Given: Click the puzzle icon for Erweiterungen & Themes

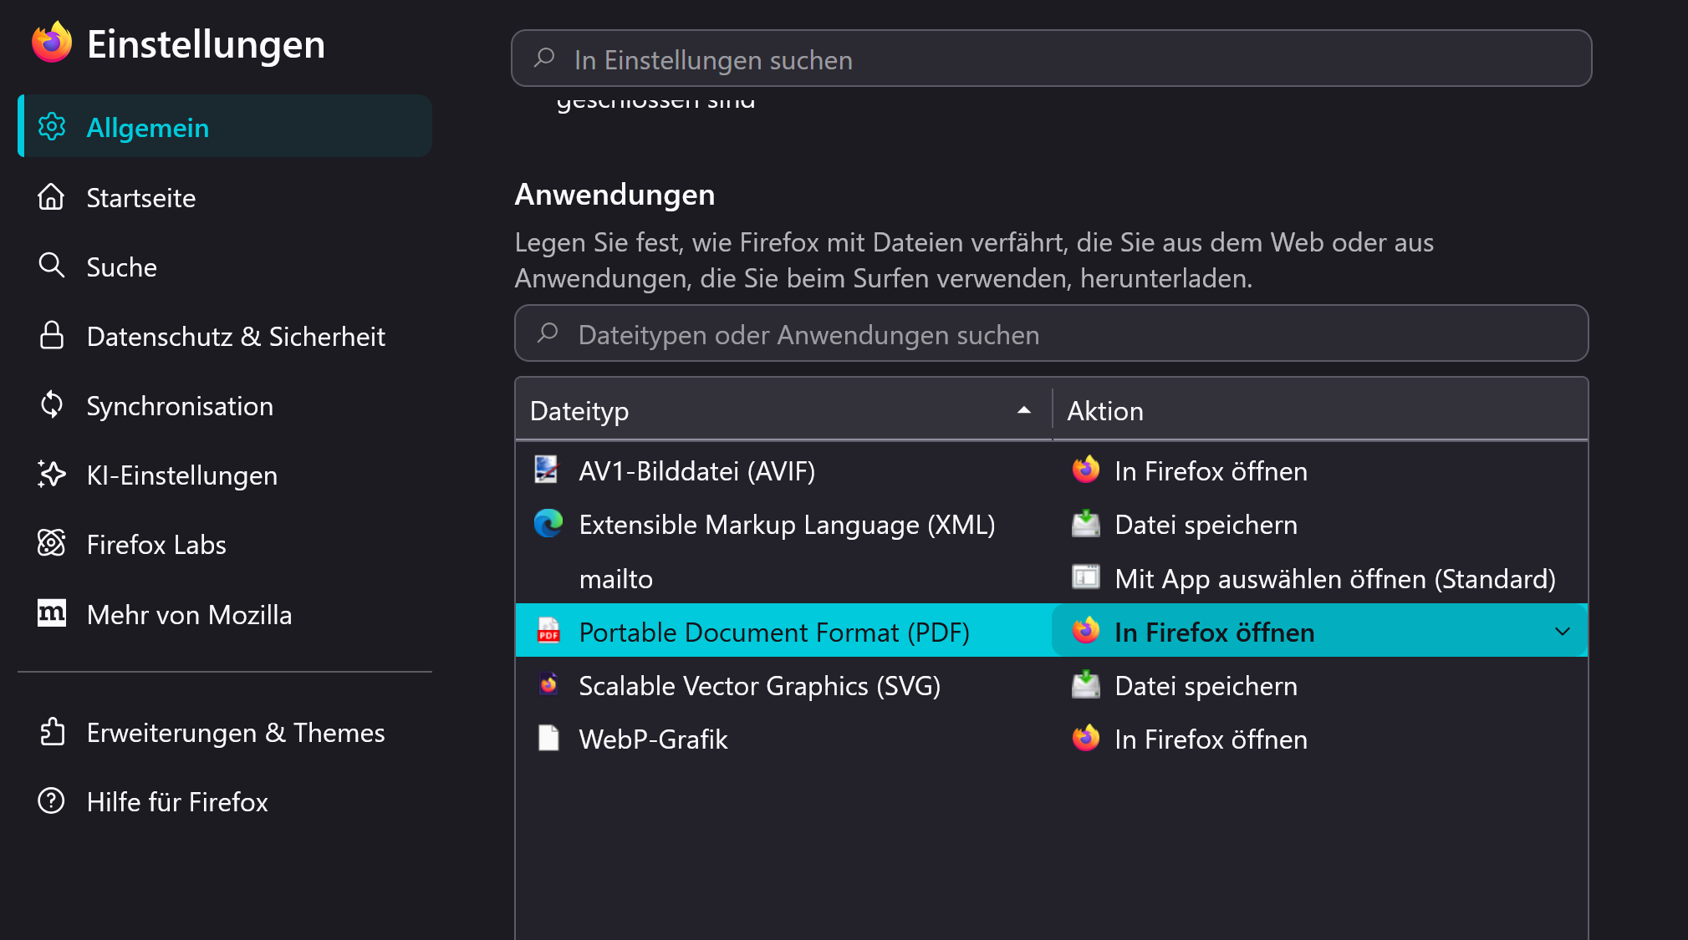Looking at the screenshot, I should point(52,732).
